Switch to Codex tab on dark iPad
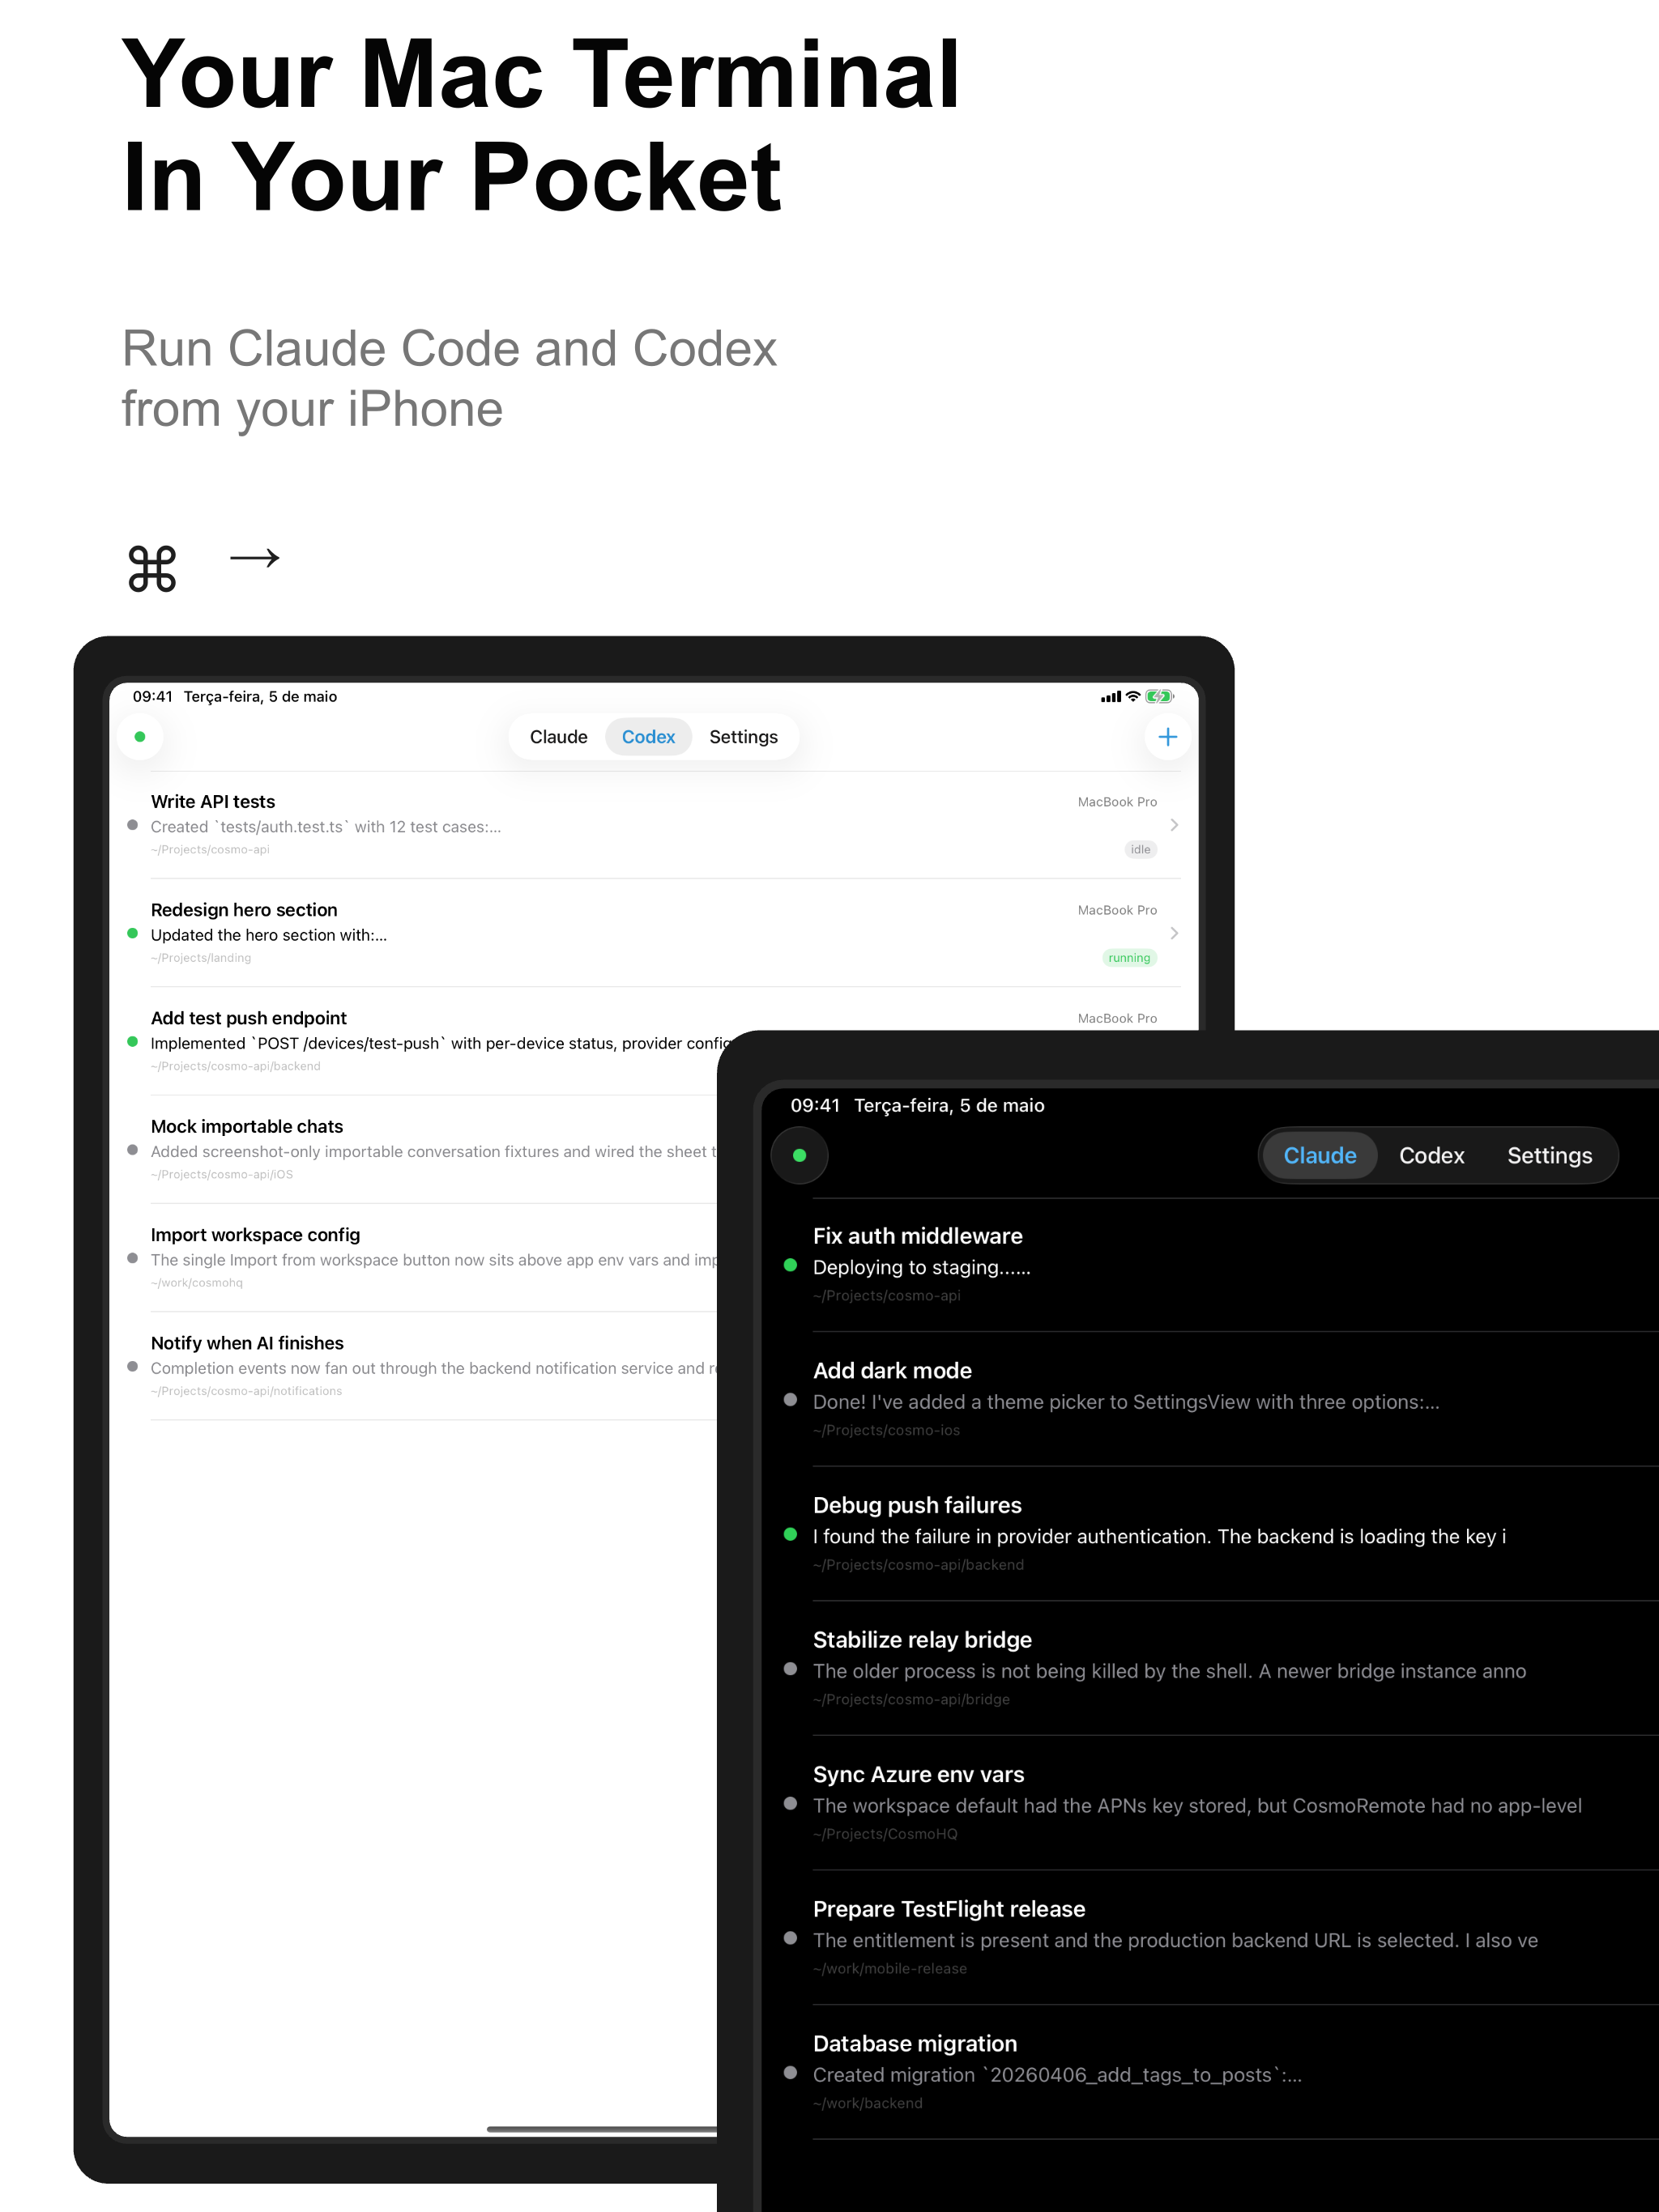1659x2212 pixels. click(x=1431, y=1155)
